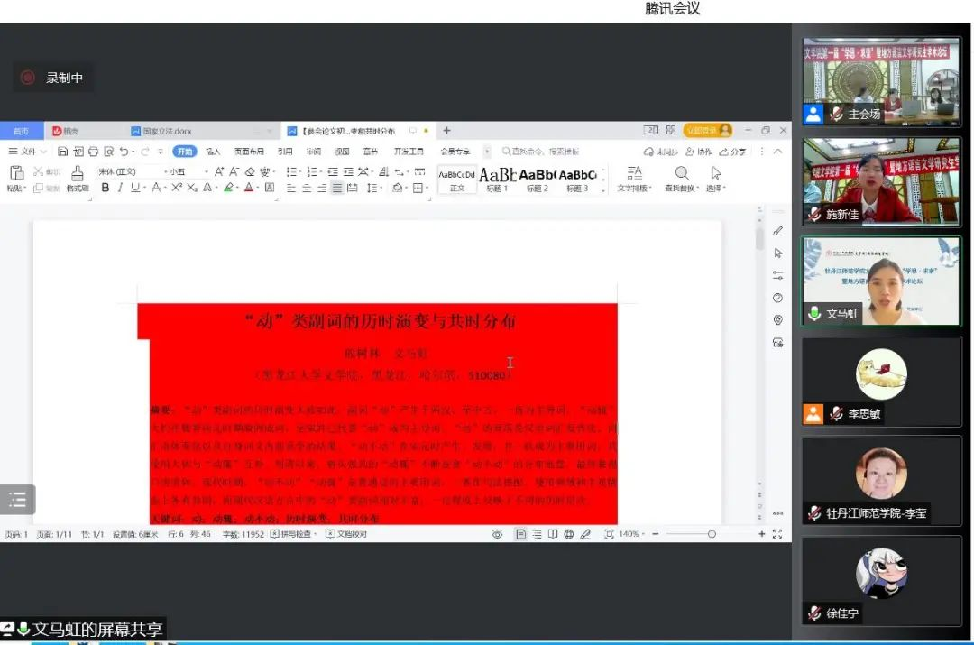Click the zoom slider in the status bar

point(712,534)
